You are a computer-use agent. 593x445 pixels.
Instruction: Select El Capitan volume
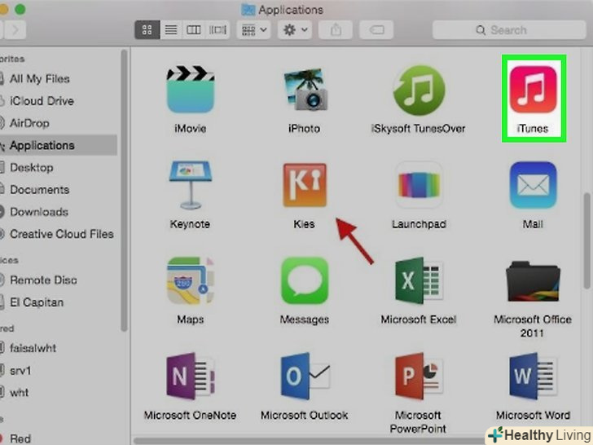tap(37, 302)
